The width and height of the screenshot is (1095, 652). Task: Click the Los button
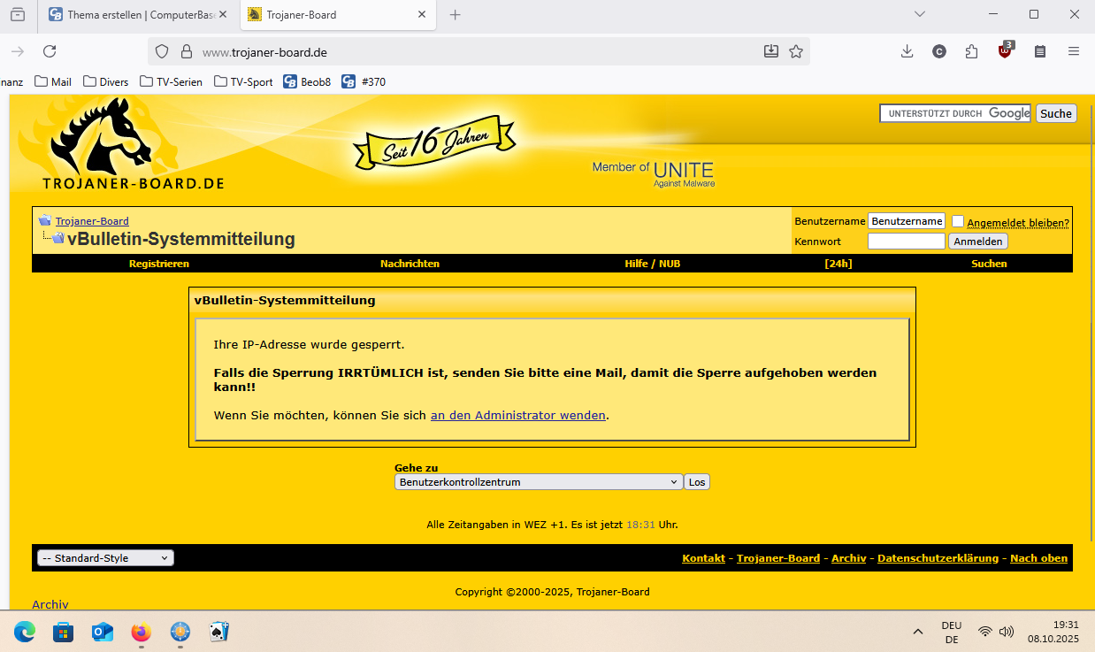[x=697, y=482]
